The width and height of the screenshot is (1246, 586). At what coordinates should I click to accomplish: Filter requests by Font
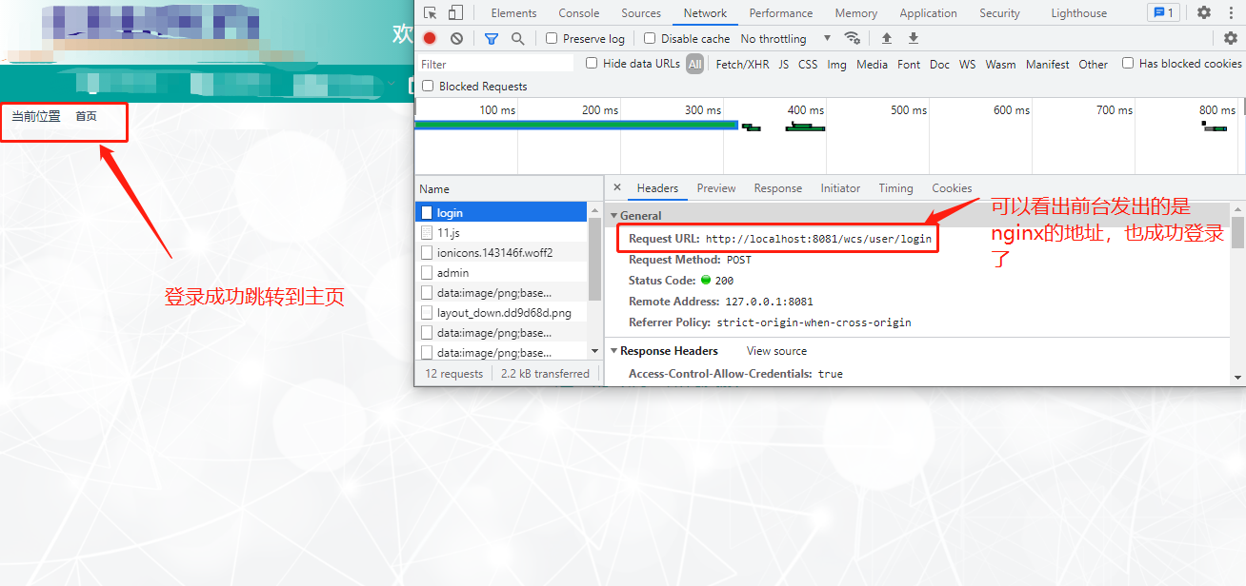[x=909, y=65]
